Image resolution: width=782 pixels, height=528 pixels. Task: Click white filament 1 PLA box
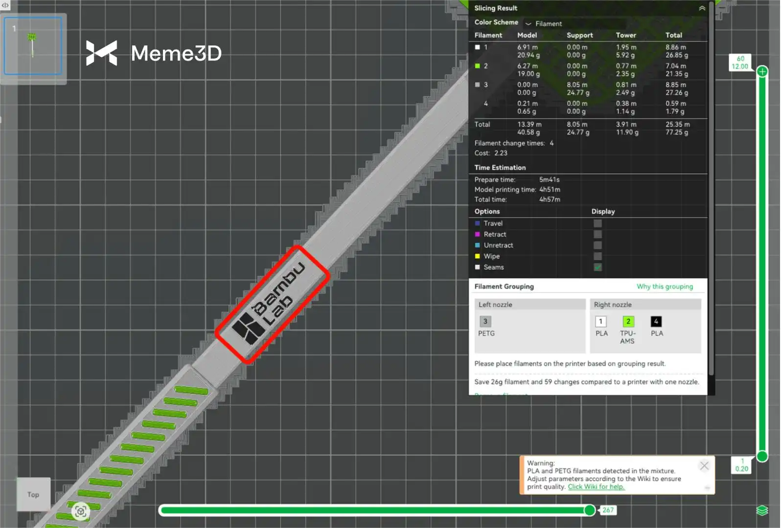[x=600, y=322]
